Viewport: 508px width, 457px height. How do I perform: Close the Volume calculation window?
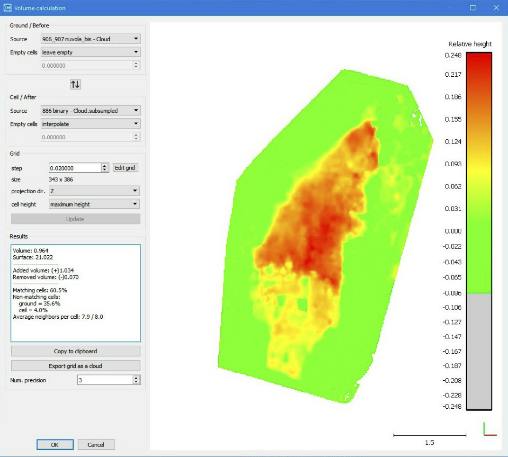pyautogui.click(x=496, y=8)
